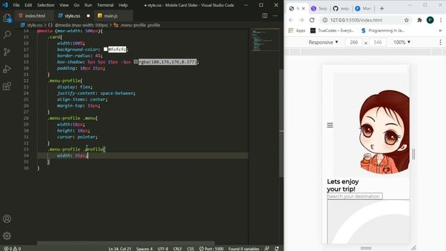This screenshot has height=251, width=446.
Task: Open a new Chrome tab
Action: pos(382,8)
